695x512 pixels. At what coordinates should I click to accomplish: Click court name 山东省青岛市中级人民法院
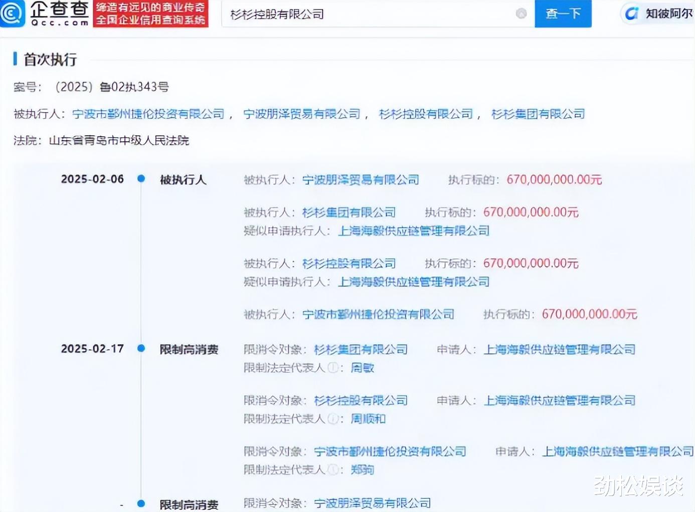tap(119, 141)
